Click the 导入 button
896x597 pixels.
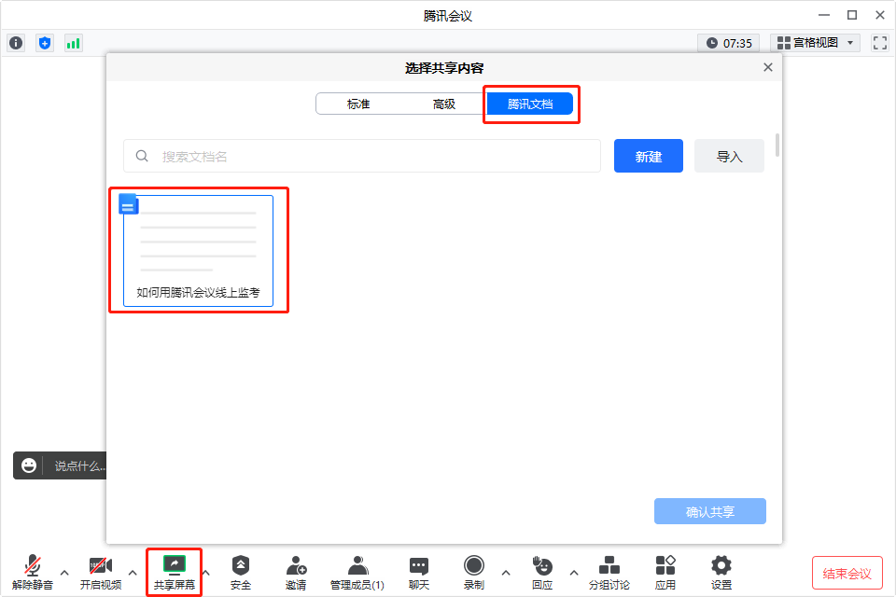tap(729, 156)
